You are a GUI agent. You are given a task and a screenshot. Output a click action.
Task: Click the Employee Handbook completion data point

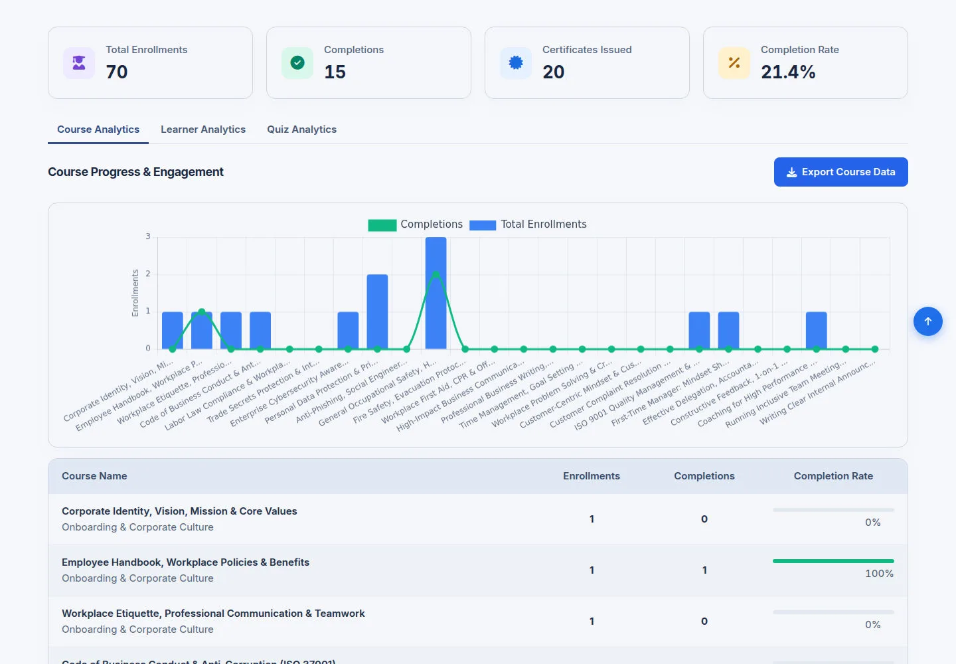(202, 311)
